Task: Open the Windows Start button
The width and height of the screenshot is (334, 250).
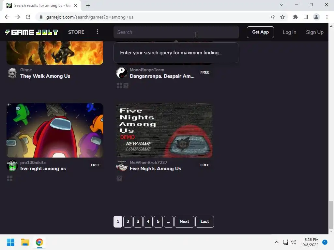Action: click(10, 242)
